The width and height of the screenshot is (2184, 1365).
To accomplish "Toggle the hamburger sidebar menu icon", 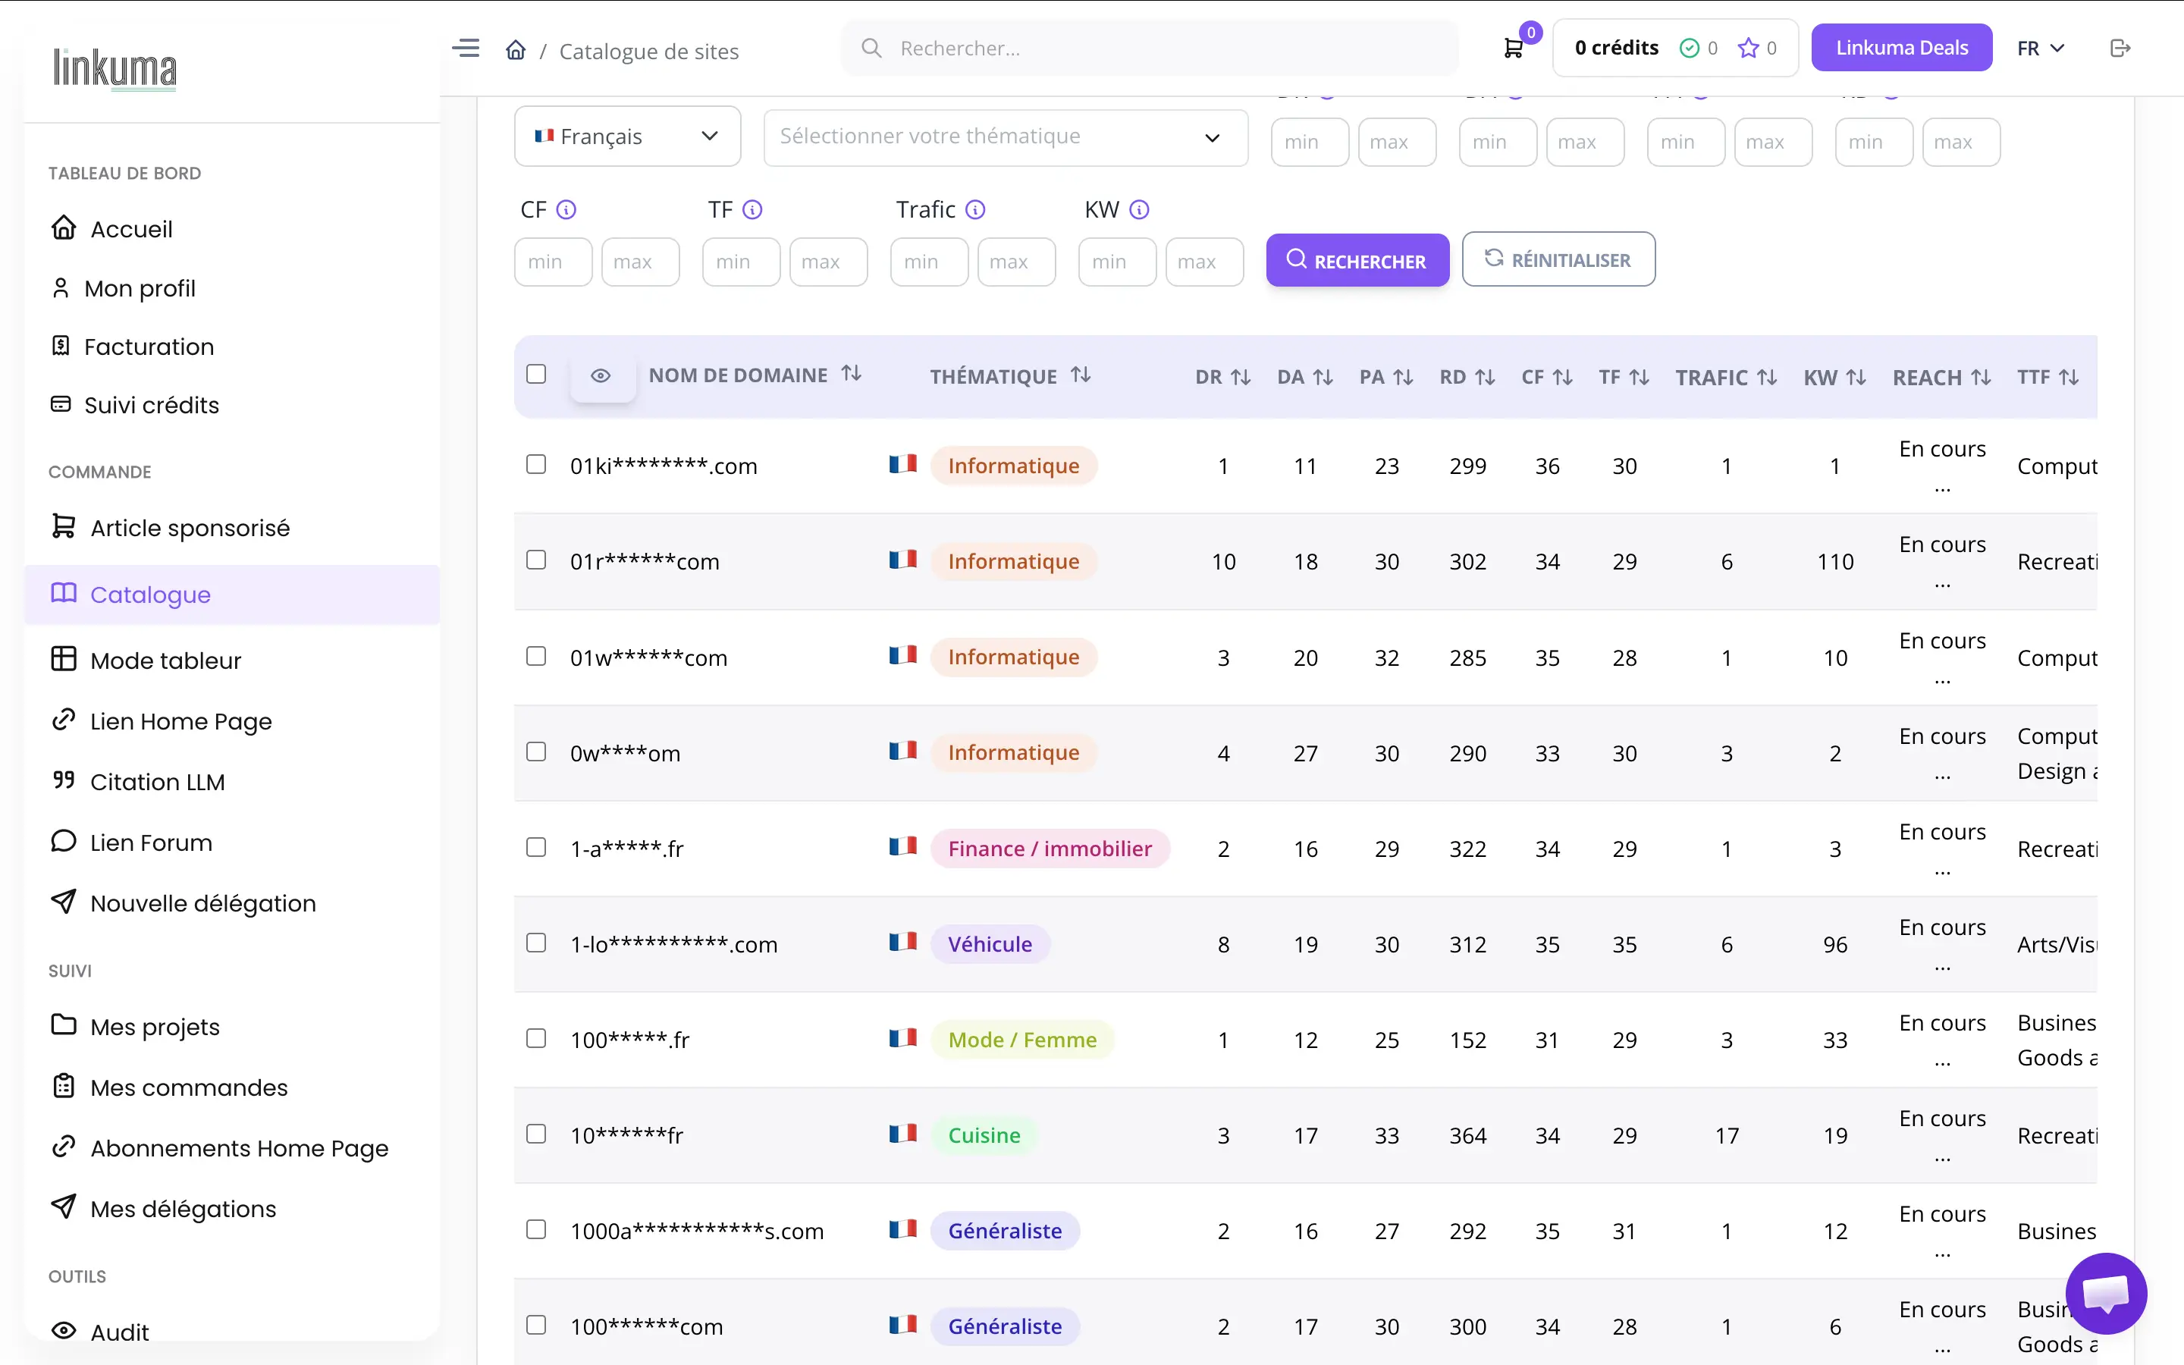I will pos(466,48).
